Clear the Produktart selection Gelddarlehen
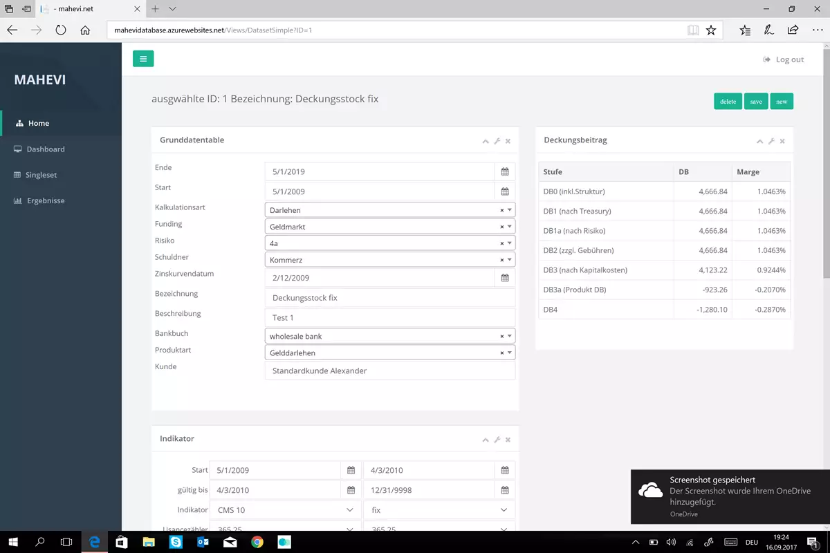The width and height of the screenshot is (830, 553). (x=502, y=353)
